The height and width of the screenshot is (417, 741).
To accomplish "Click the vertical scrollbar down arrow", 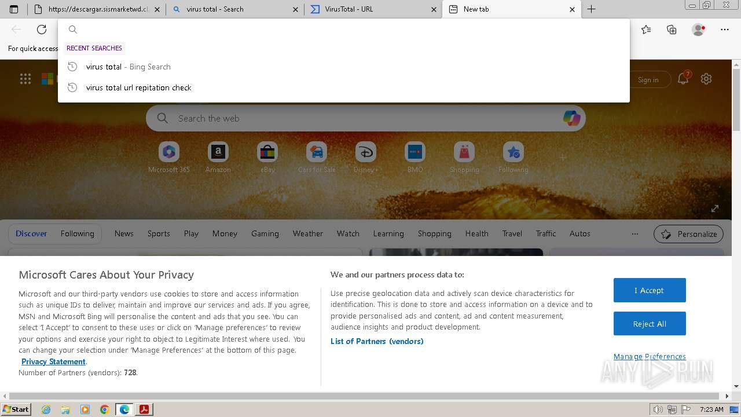I will 736,386.
